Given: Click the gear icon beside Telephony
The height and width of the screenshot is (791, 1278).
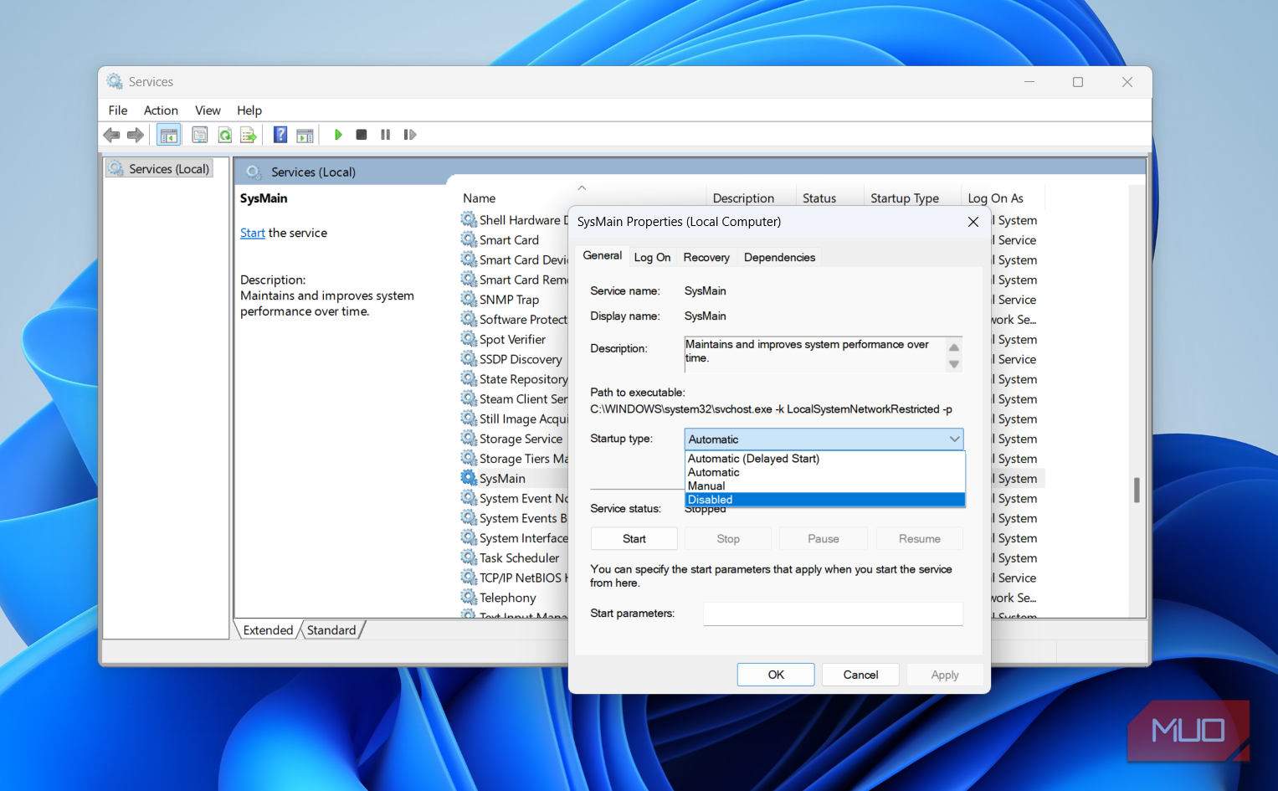Looking at the screenshot, I should pos(469,598).
